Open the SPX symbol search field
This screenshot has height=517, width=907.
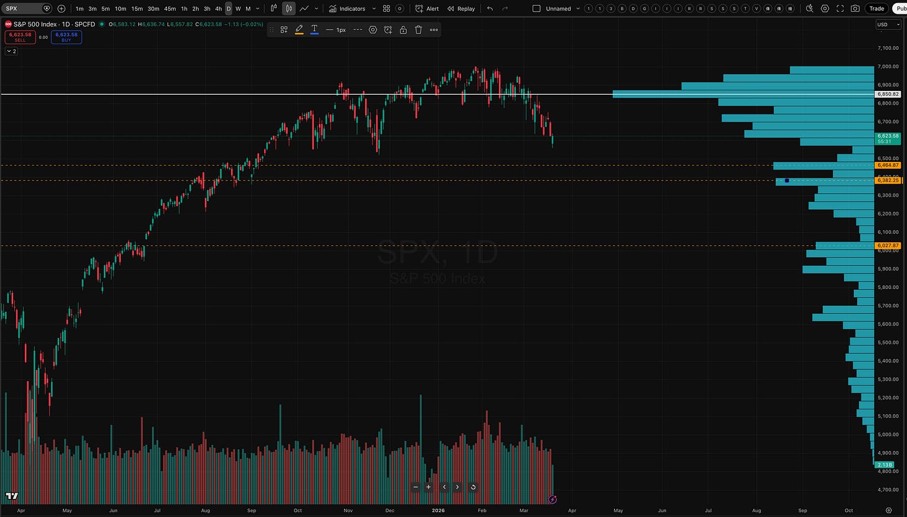tap(27, 9)
